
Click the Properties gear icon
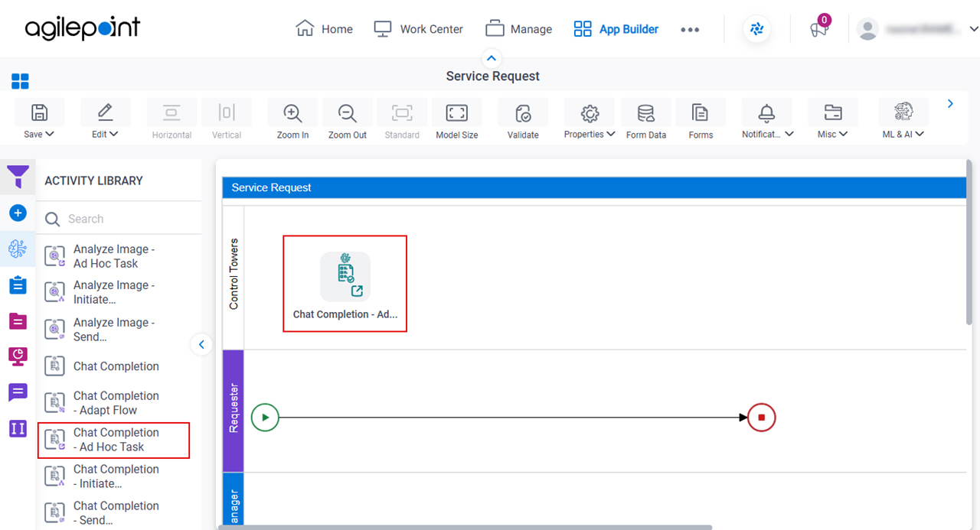[x=590, y=113]
